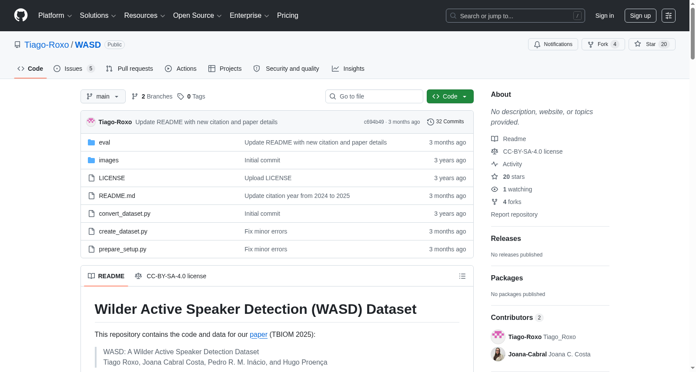Open the 'Upload LICENSE' commit message
696x372 pixels.
click(268, 178)
